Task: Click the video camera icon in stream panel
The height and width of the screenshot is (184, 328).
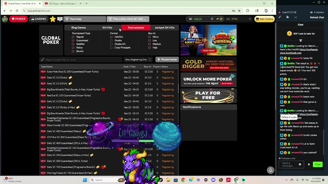Action: click(x=288, y=17)
